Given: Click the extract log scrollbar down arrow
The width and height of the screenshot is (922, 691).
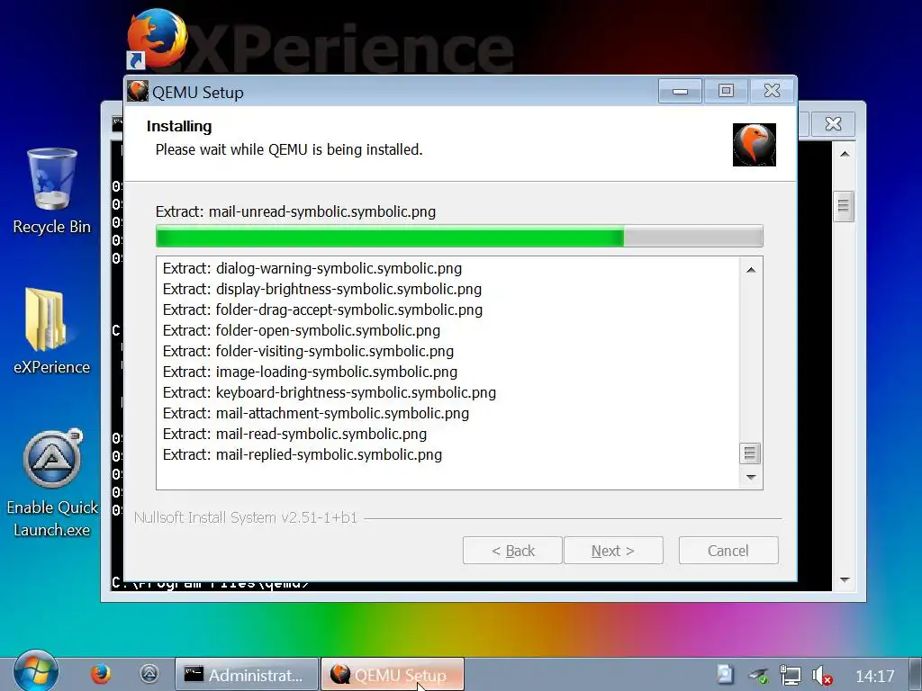Looking at the screenshot, I should point(751,477).
